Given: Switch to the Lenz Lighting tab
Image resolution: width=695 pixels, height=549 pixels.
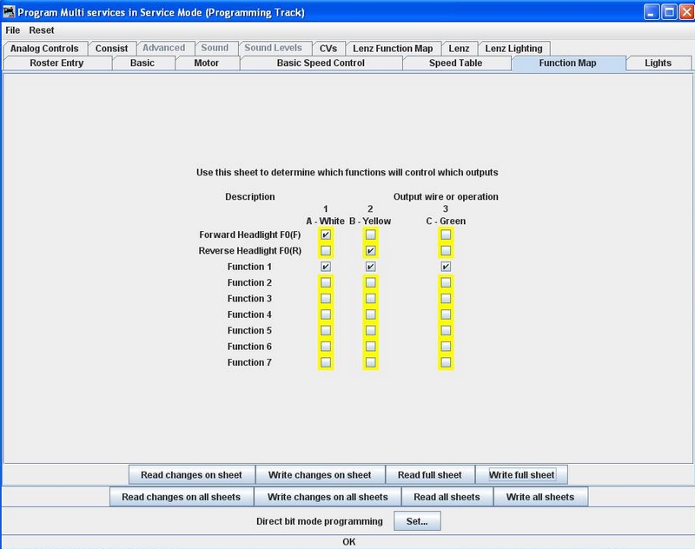Looking at the screenshot, I should [513, 49].
